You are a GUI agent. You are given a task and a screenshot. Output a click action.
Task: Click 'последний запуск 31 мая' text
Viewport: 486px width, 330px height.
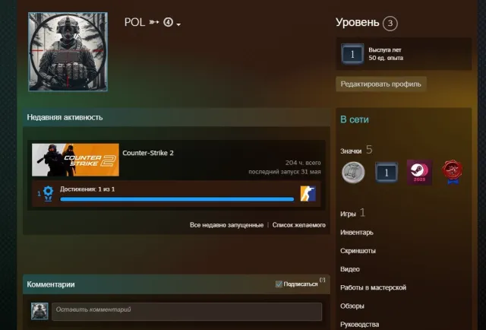(x=285, y=172)
